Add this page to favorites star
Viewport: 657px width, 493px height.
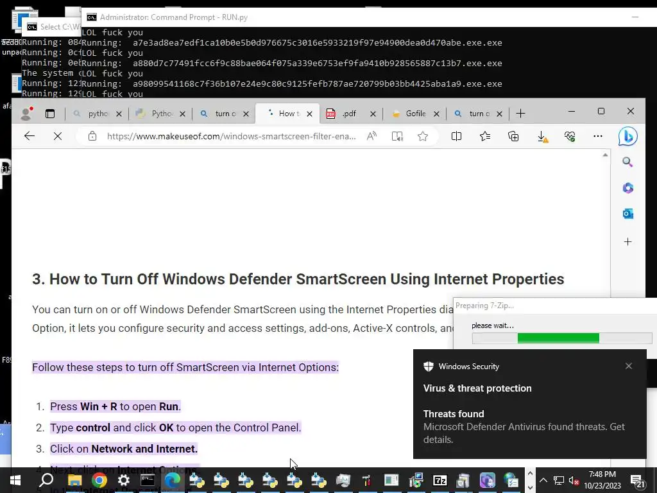[423, 136]
